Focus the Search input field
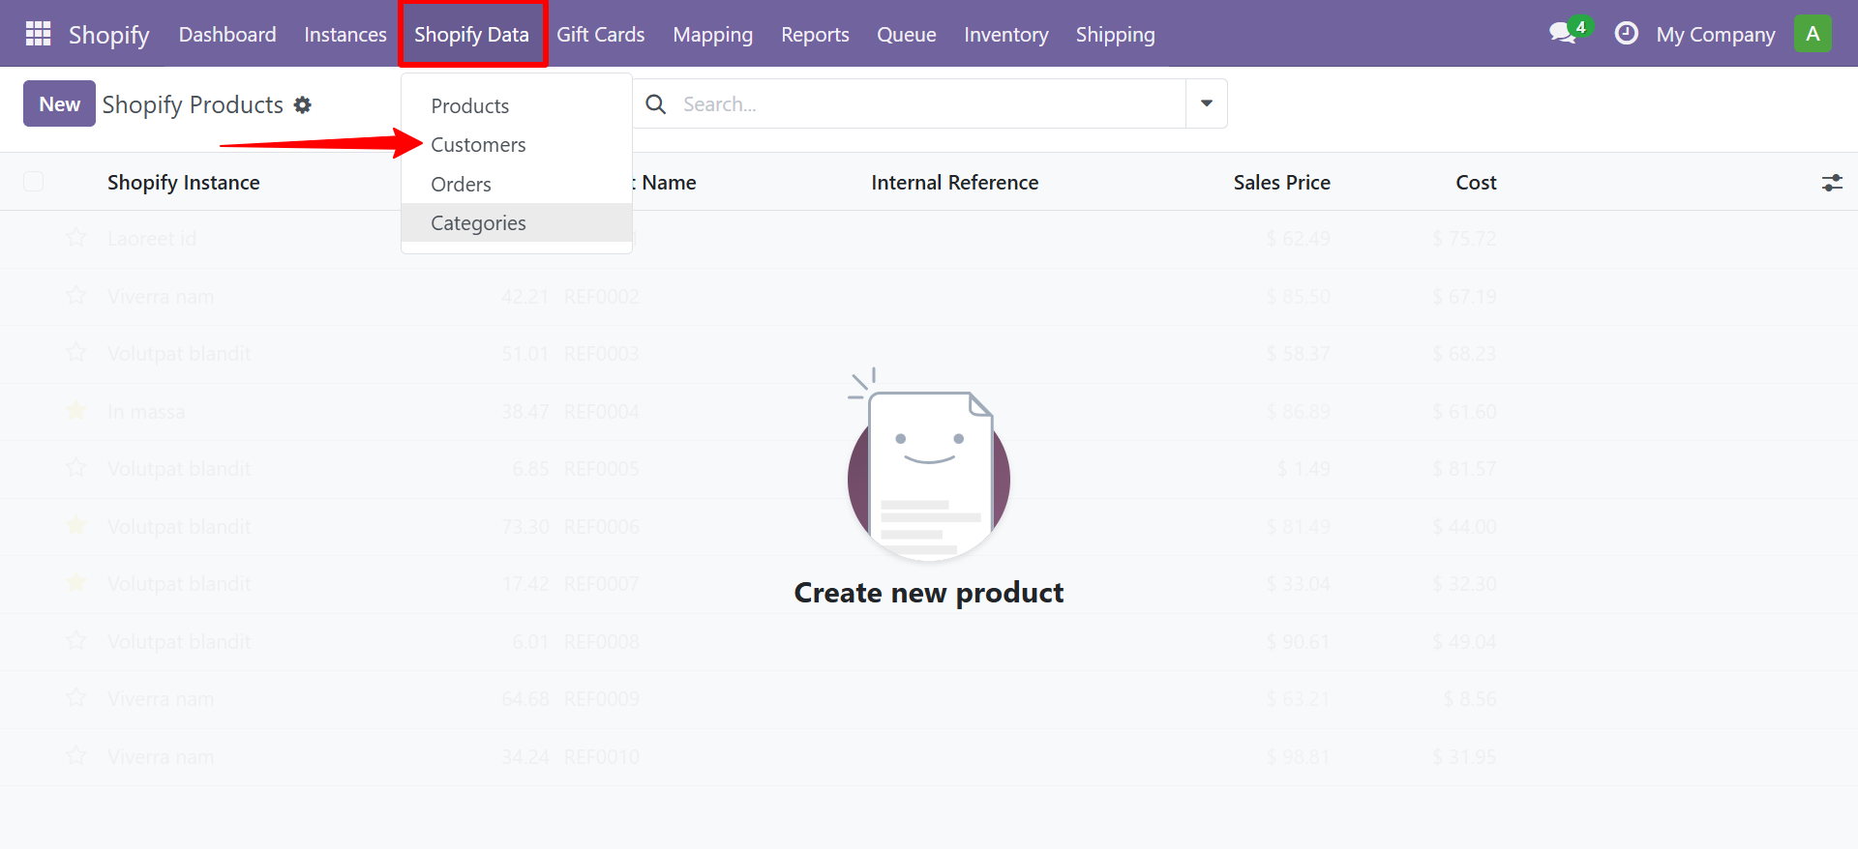This screenshot has width=1858, height=849. tap(929, 103)
